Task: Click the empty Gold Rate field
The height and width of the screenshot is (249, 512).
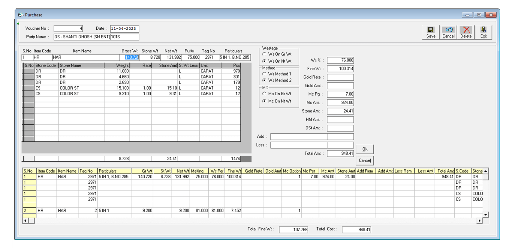Action: (x=340, y=77)
